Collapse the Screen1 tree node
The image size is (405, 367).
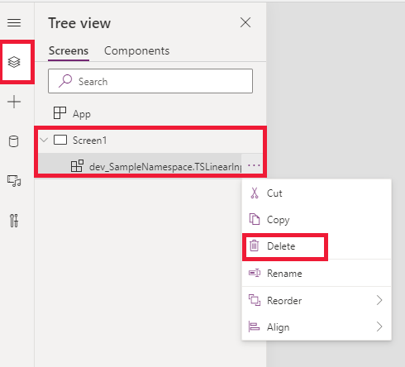(44, 140)
